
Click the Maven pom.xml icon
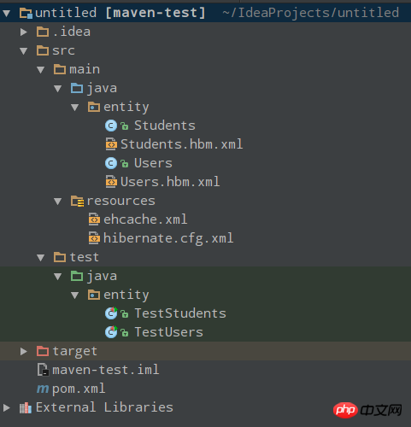43,389
